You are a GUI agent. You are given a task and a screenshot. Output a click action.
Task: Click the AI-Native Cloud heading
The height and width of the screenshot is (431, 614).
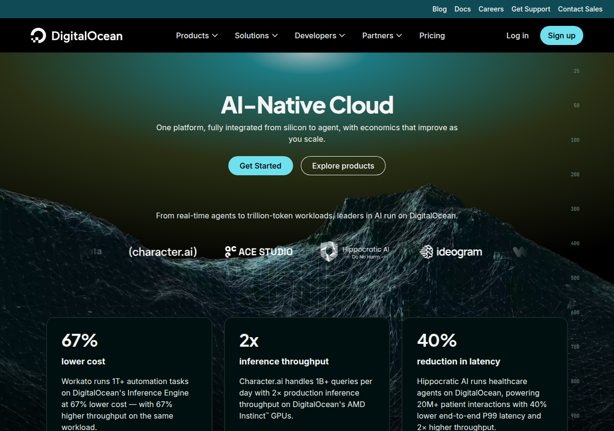[307, 105]
